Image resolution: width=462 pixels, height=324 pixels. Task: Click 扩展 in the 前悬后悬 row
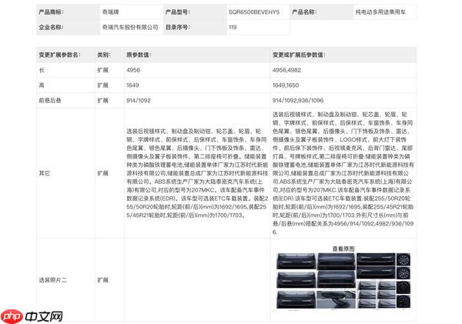pyautogui.click(x=103, y=101)
